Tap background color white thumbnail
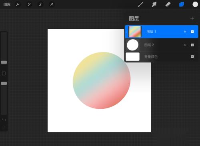 coord(133,57)
